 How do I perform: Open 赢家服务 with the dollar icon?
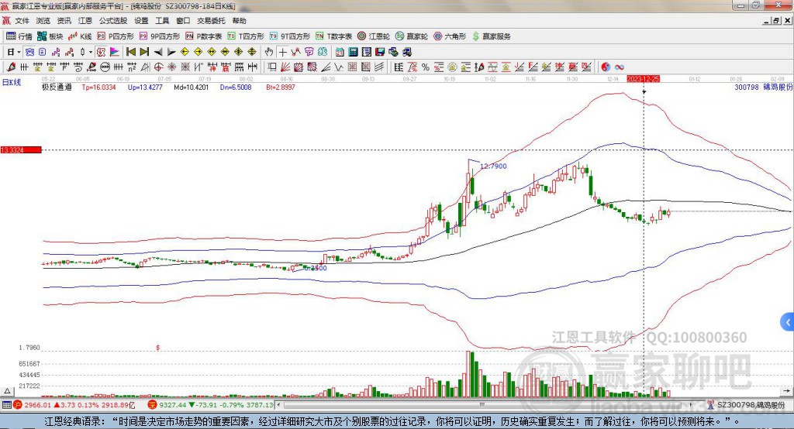[491, 36]
